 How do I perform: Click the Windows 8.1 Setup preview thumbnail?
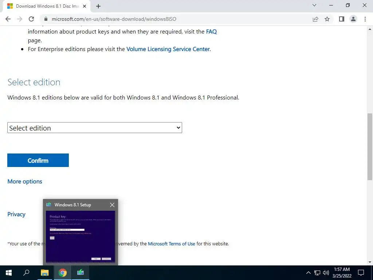pyautogui.click(x=81, y=237)
